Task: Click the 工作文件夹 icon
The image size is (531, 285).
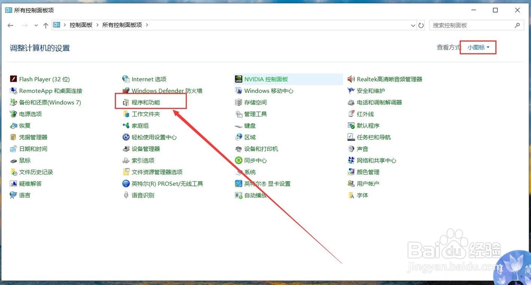Action: (126, 114)
